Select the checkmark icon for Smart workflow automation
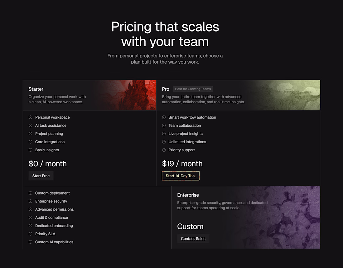Screen dimensions: 343x268 point(164,117)
